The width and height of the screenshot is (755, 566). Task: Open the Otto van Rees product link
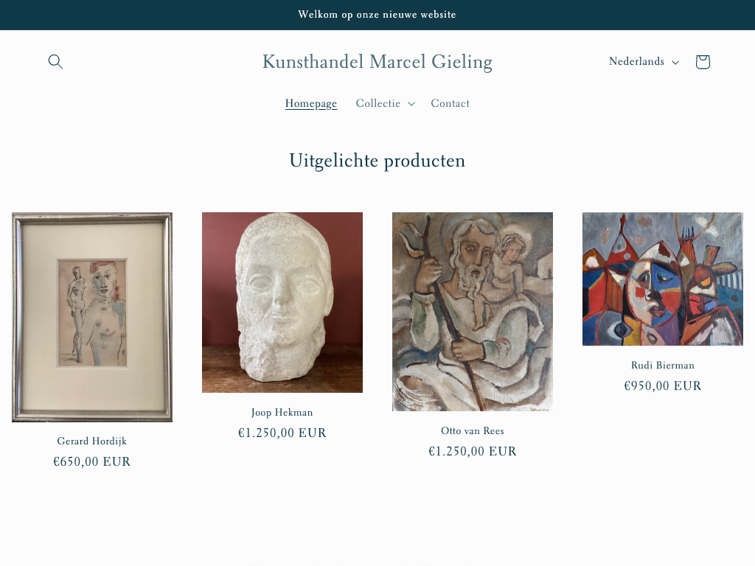click(473, 430)
